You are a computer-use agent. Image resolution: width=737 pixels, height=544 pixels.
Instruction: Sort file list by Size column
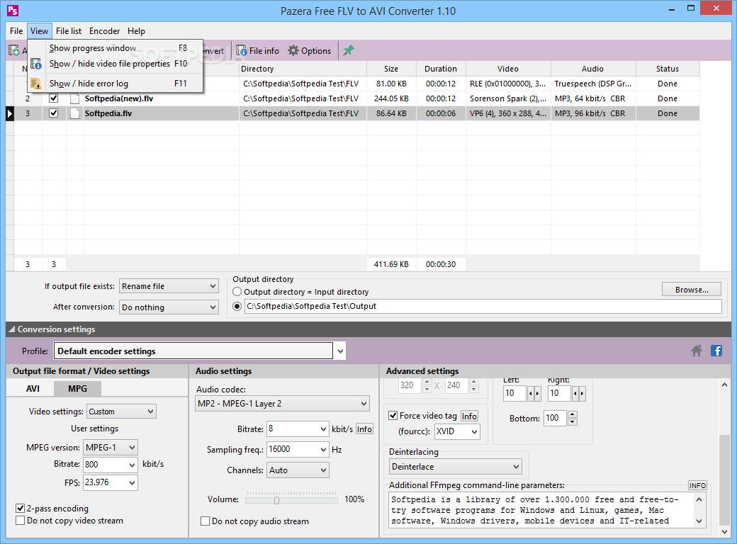[391, 69]
